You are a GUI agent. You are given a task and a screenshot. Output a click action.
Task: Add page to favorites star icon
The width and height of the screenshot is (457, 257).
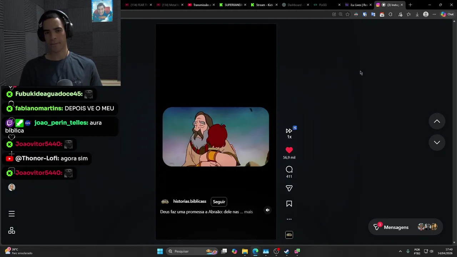(347, 14)
